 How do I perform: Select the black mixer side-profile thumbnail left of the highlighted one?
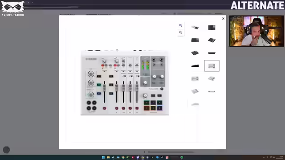tap(195, 66)
